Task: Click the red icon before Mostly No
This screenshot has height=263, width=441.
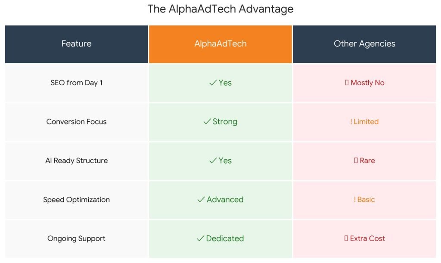Action: (347, 83)
